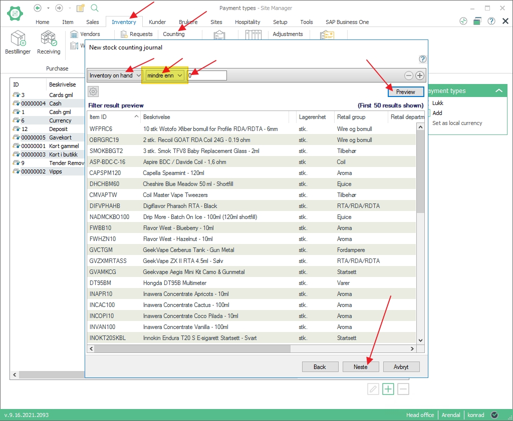Click the Preview button

tap(405, 92)
